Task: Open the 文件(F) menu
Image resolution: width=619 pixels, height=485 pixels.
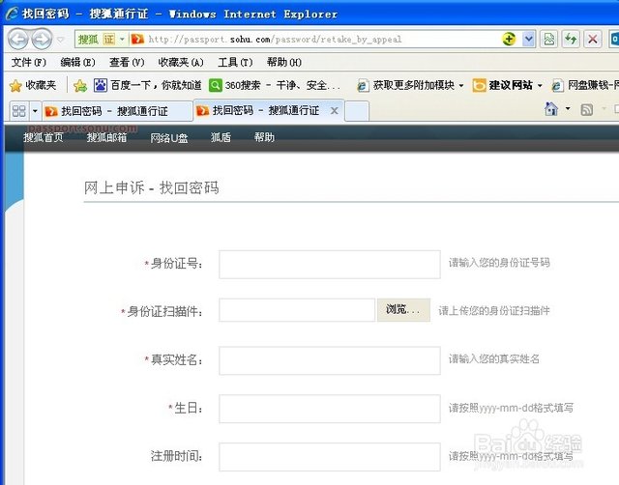Action: click(x=28, y=62)
